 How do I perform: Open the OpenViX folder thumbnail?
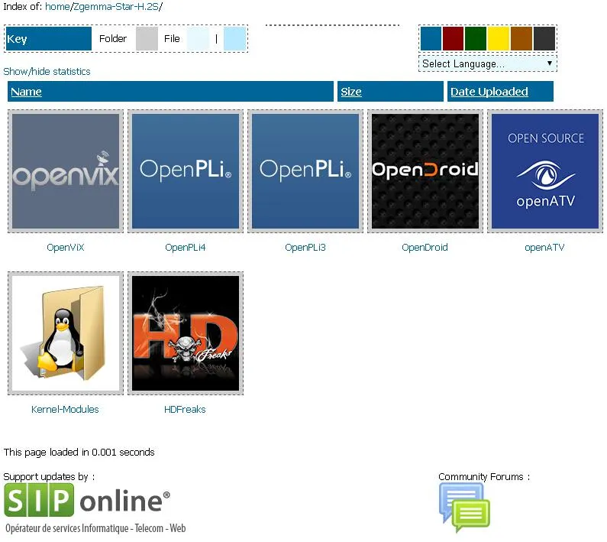[x=66, y=171]
